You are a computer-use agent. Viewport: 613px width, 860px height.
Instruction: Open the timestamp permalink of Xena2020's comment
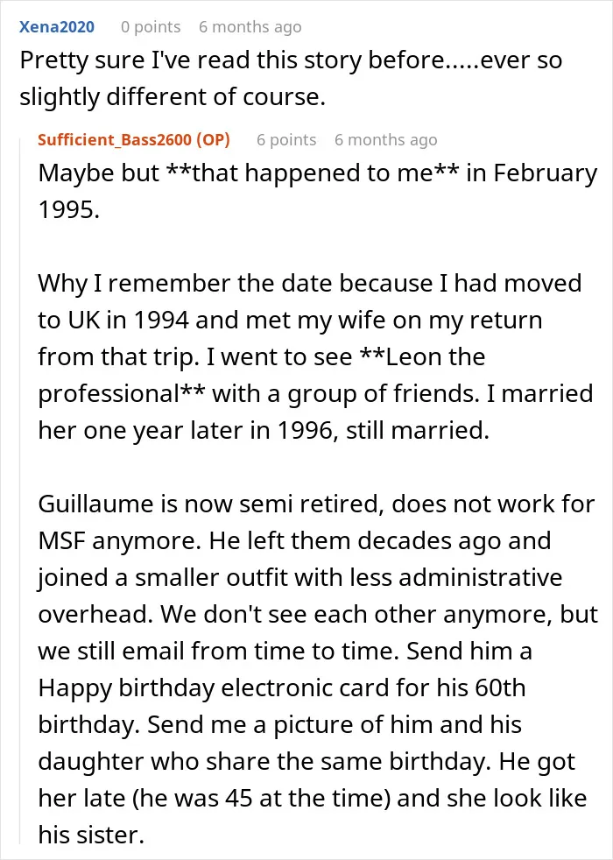(250, 27)
